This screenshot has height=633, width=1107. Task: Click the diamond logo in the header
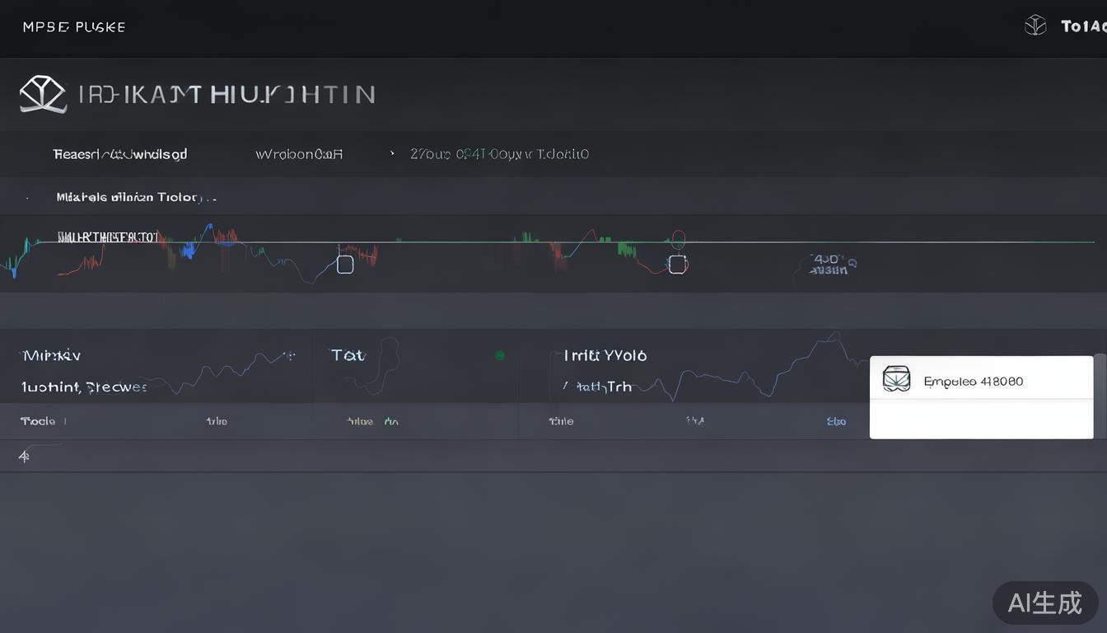42,94
